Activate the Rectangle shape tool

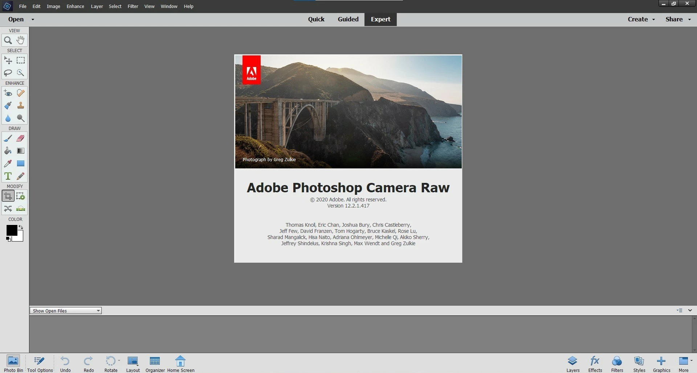coord(21,163)
